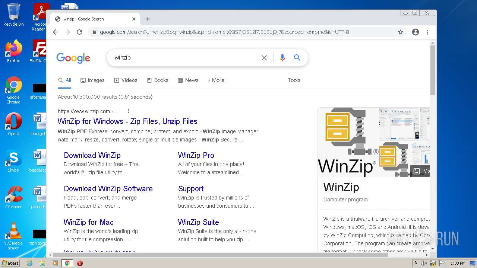Show hidden system tray icons
Screen dimensions: 477x268
click(416, 263)
